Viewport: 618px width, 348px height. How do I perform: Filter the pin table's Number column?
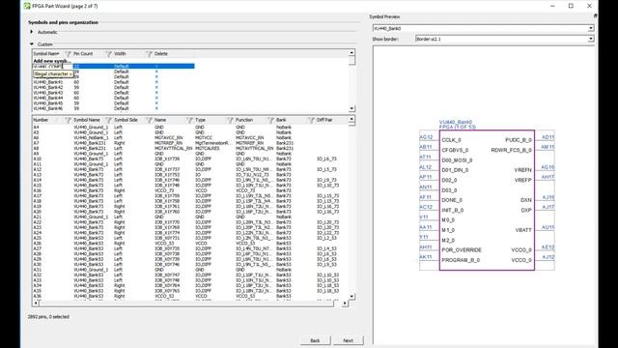[x=68, y=120]
